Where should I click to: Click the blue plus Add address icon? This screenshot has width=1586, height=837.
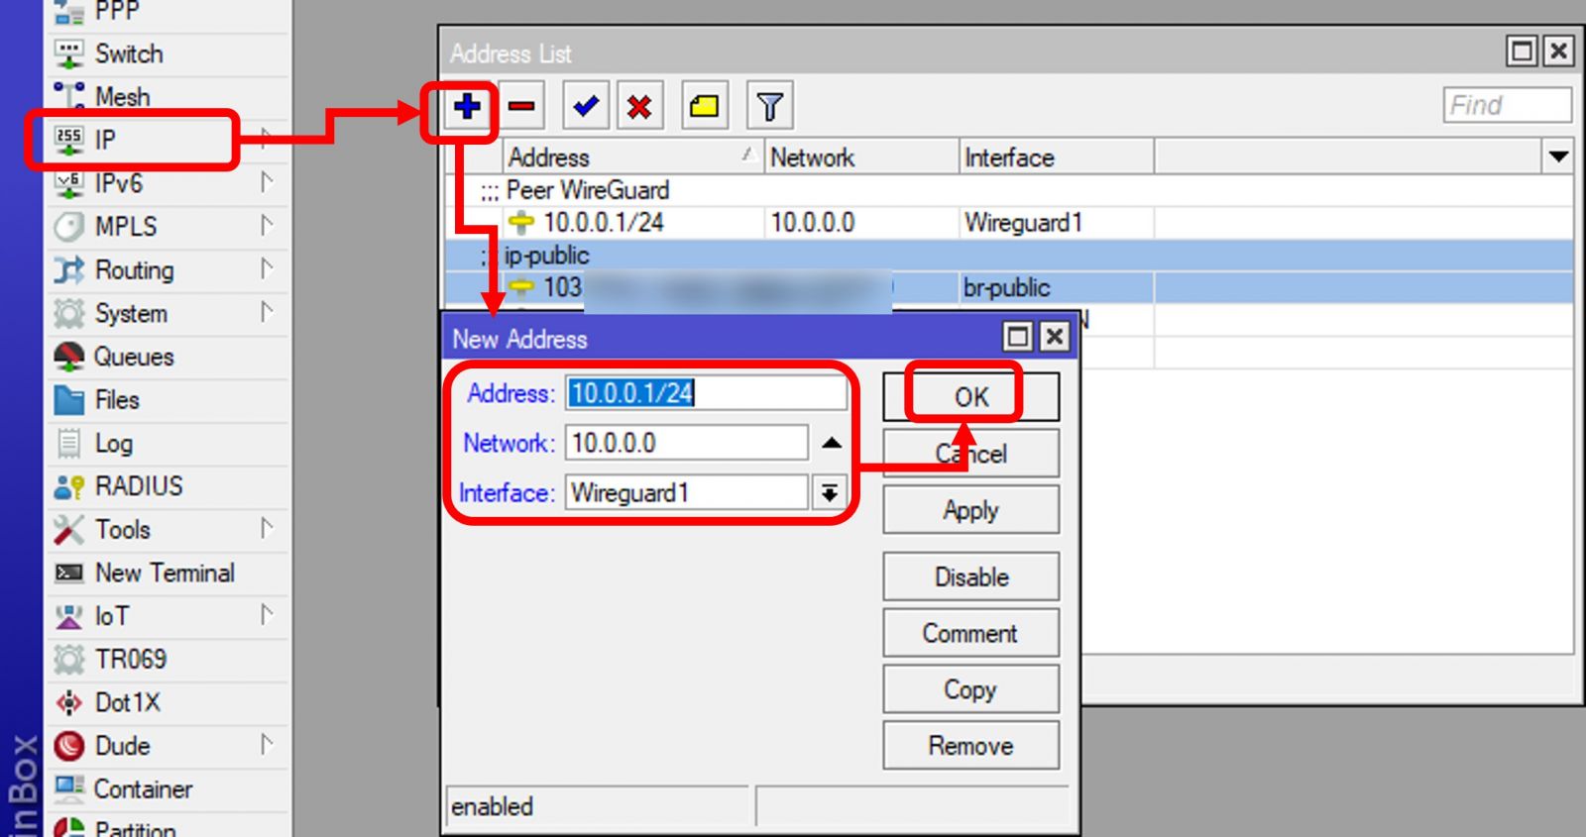coord(467,106)
